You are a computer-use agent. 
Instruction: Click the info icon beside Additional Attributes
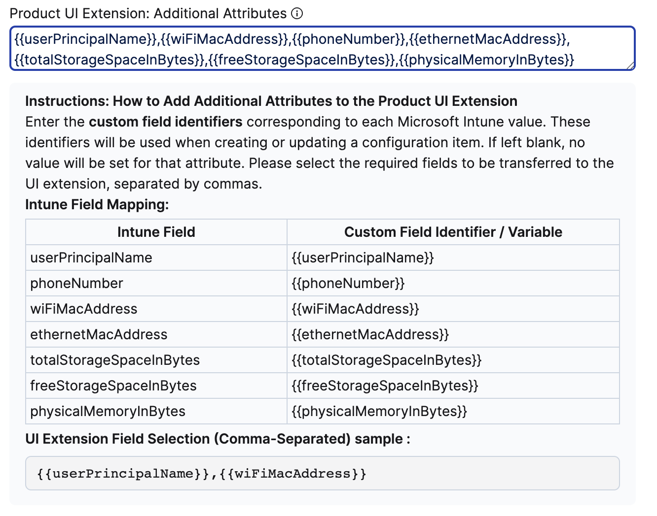click(x=297, y=14)
